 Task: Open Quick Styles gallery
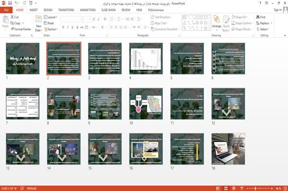[226, 23]
